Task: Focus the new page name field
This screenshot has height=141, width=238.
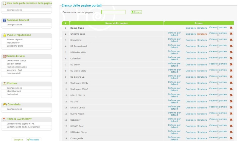Action: click(x=113, y=12)
